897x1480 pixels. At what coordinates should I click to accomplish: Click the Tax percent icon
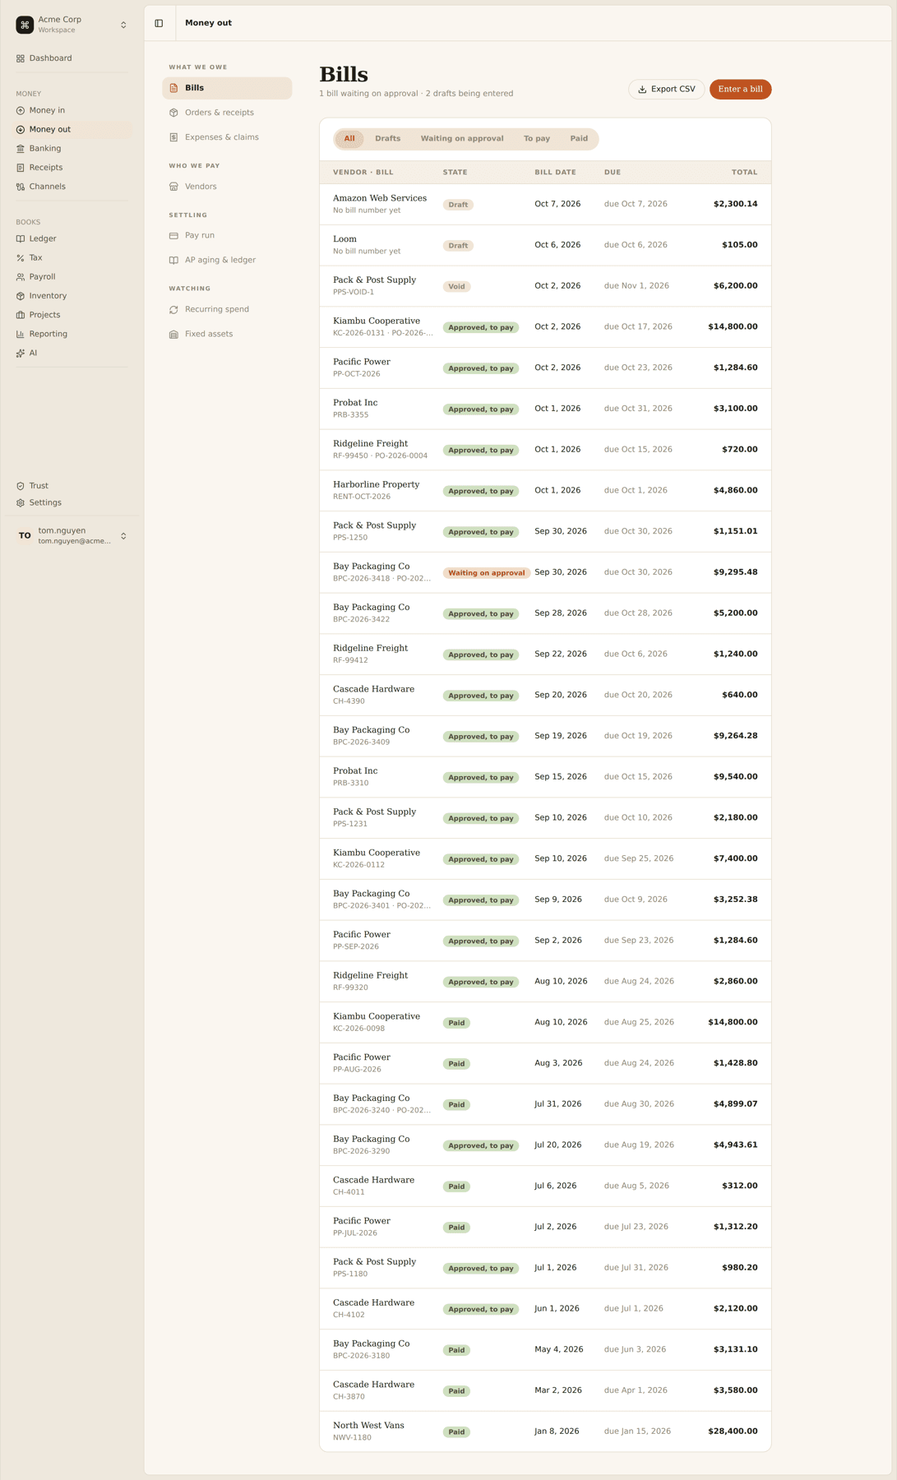click(21, 258)
